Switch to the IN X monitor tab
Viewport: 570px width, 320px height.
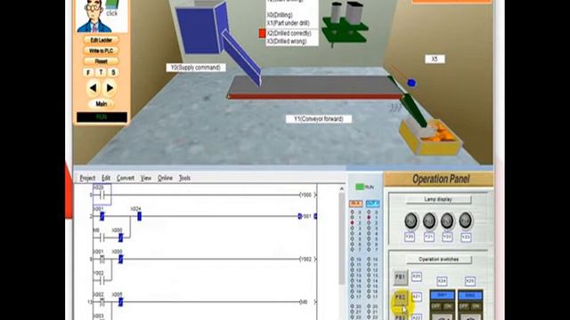(355, 204)
